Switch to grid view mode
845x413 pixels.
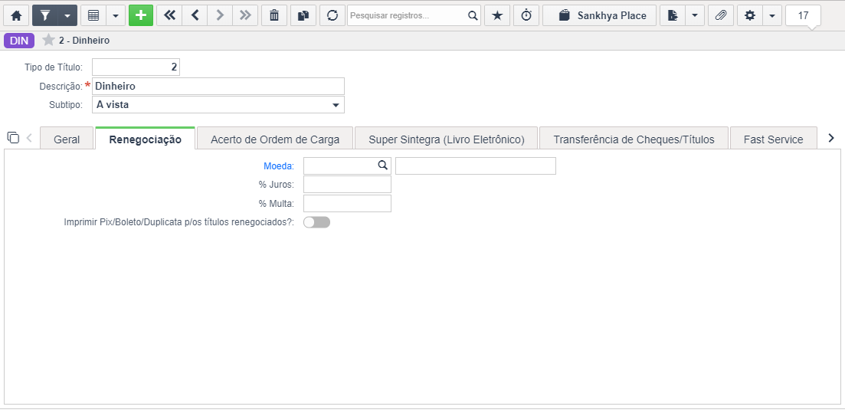pos(93,15)
